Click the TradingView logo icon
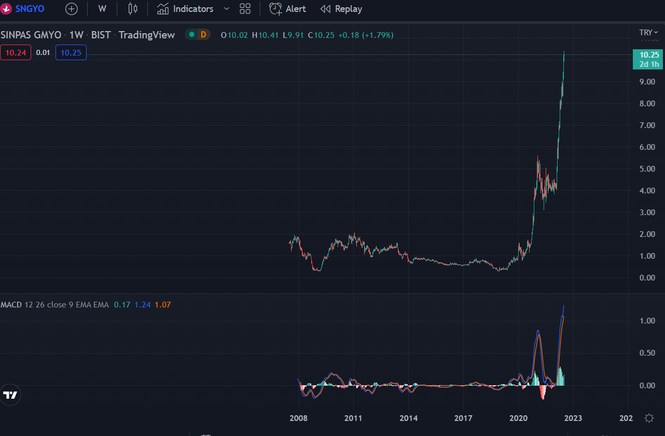Viewport: 665px width, 436px height. pos(10,395)
